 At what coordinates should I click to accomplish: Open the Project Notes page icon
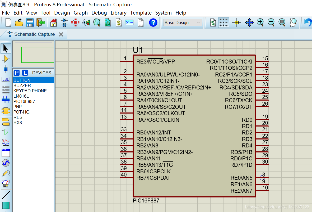[141, 22]
